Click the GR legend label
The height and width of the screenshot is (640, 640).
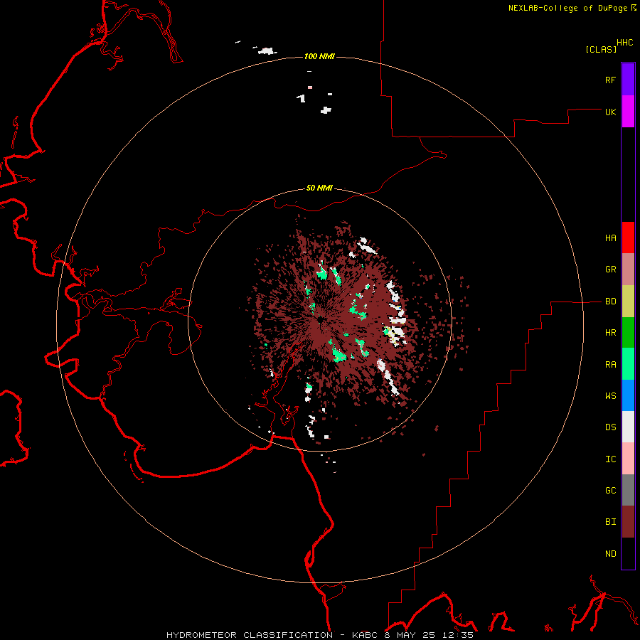(x=610, y=270)
